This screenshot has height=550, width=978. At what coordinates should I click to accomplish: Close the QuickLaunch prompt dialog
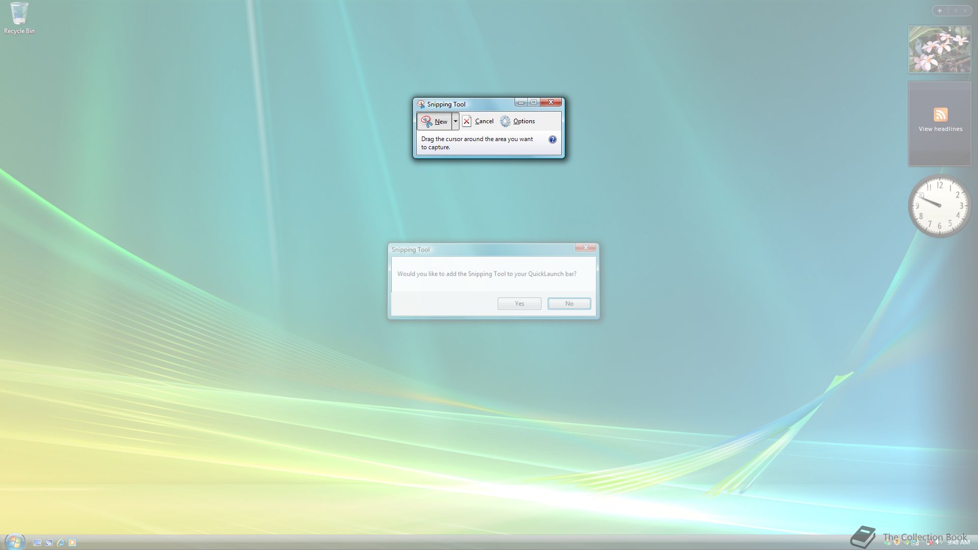pos(585,248)
